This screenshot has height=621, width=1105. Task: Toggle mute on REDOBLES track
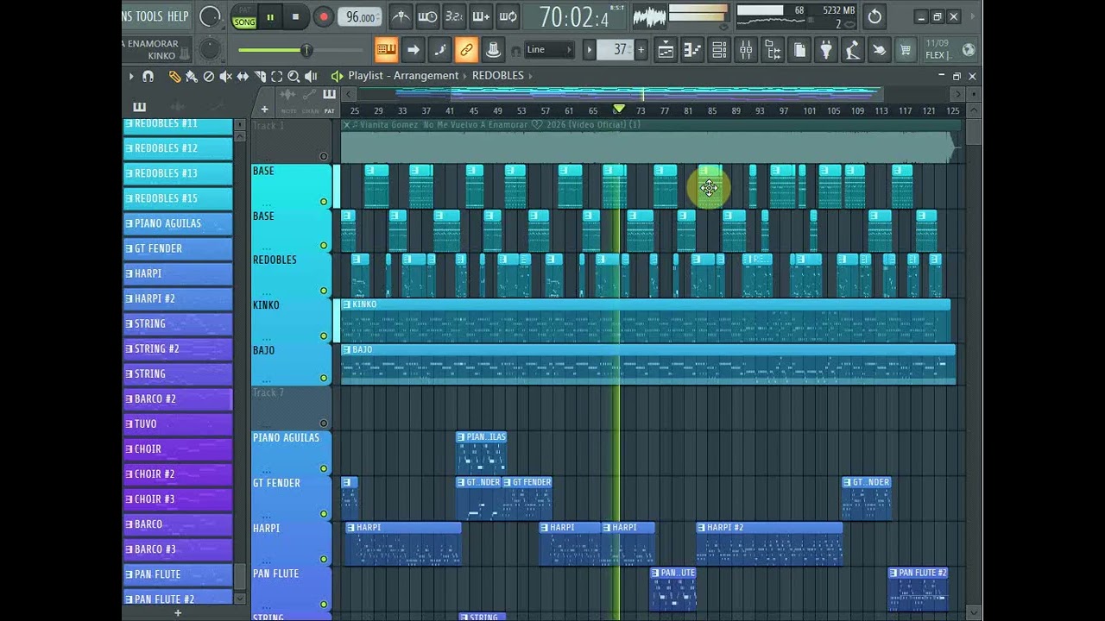click(324, 291)
